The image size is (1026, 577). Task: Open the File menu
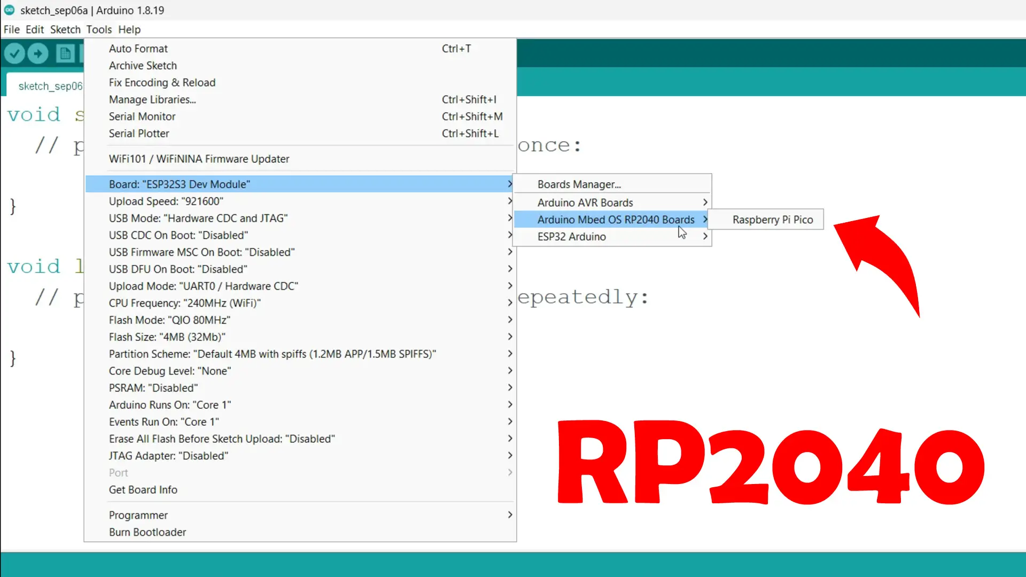click(x=11, y=29)
